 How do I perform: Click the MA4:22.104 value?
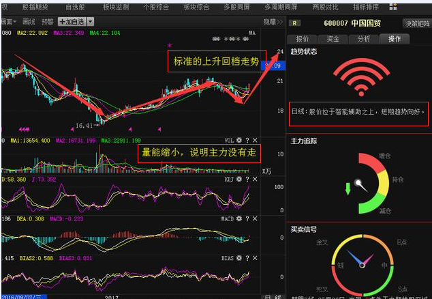pyautogui.click(x=105, y=33)
